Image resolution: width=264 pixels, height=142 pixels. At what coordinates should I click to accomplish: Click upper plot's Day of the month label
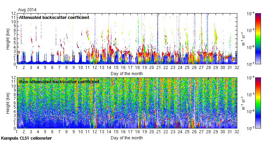click(127, 73)
